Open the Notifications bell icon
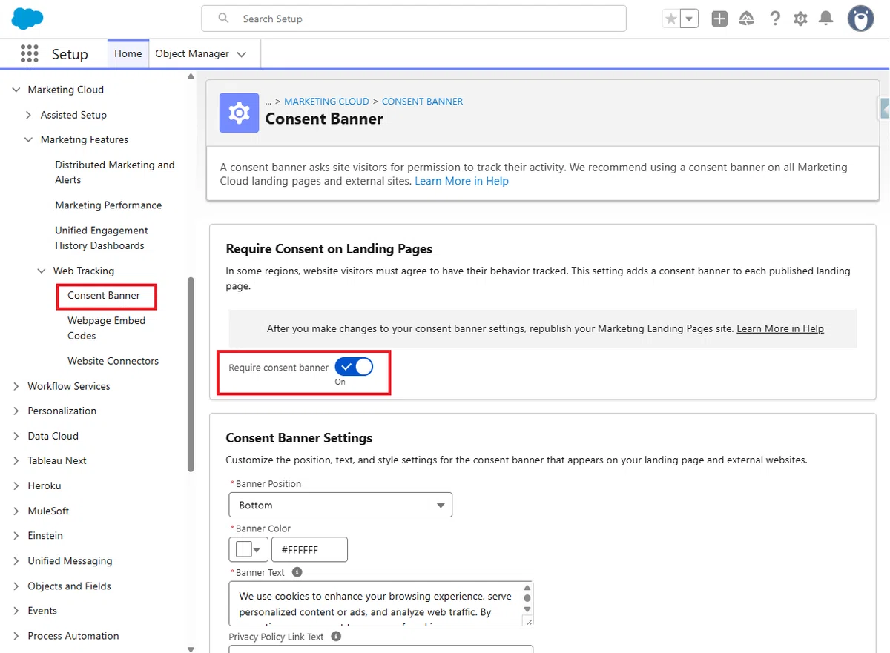This screenshot has width=890, height=653. 825,19
